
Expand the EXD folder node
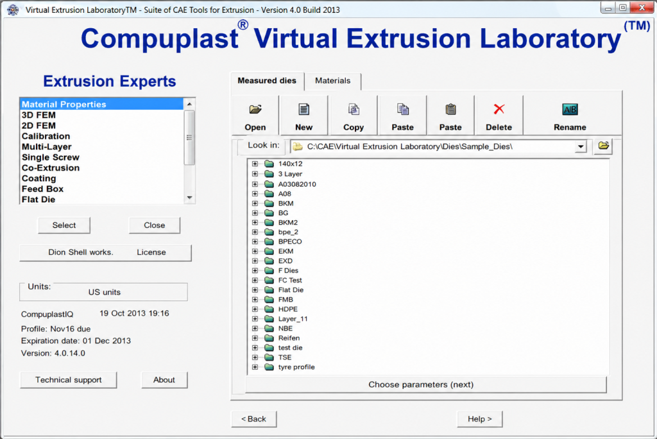(255, 261)
